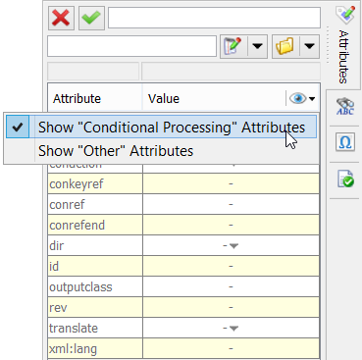
Task: Open the dir value dropdown arrow
Action: [233, 246]
